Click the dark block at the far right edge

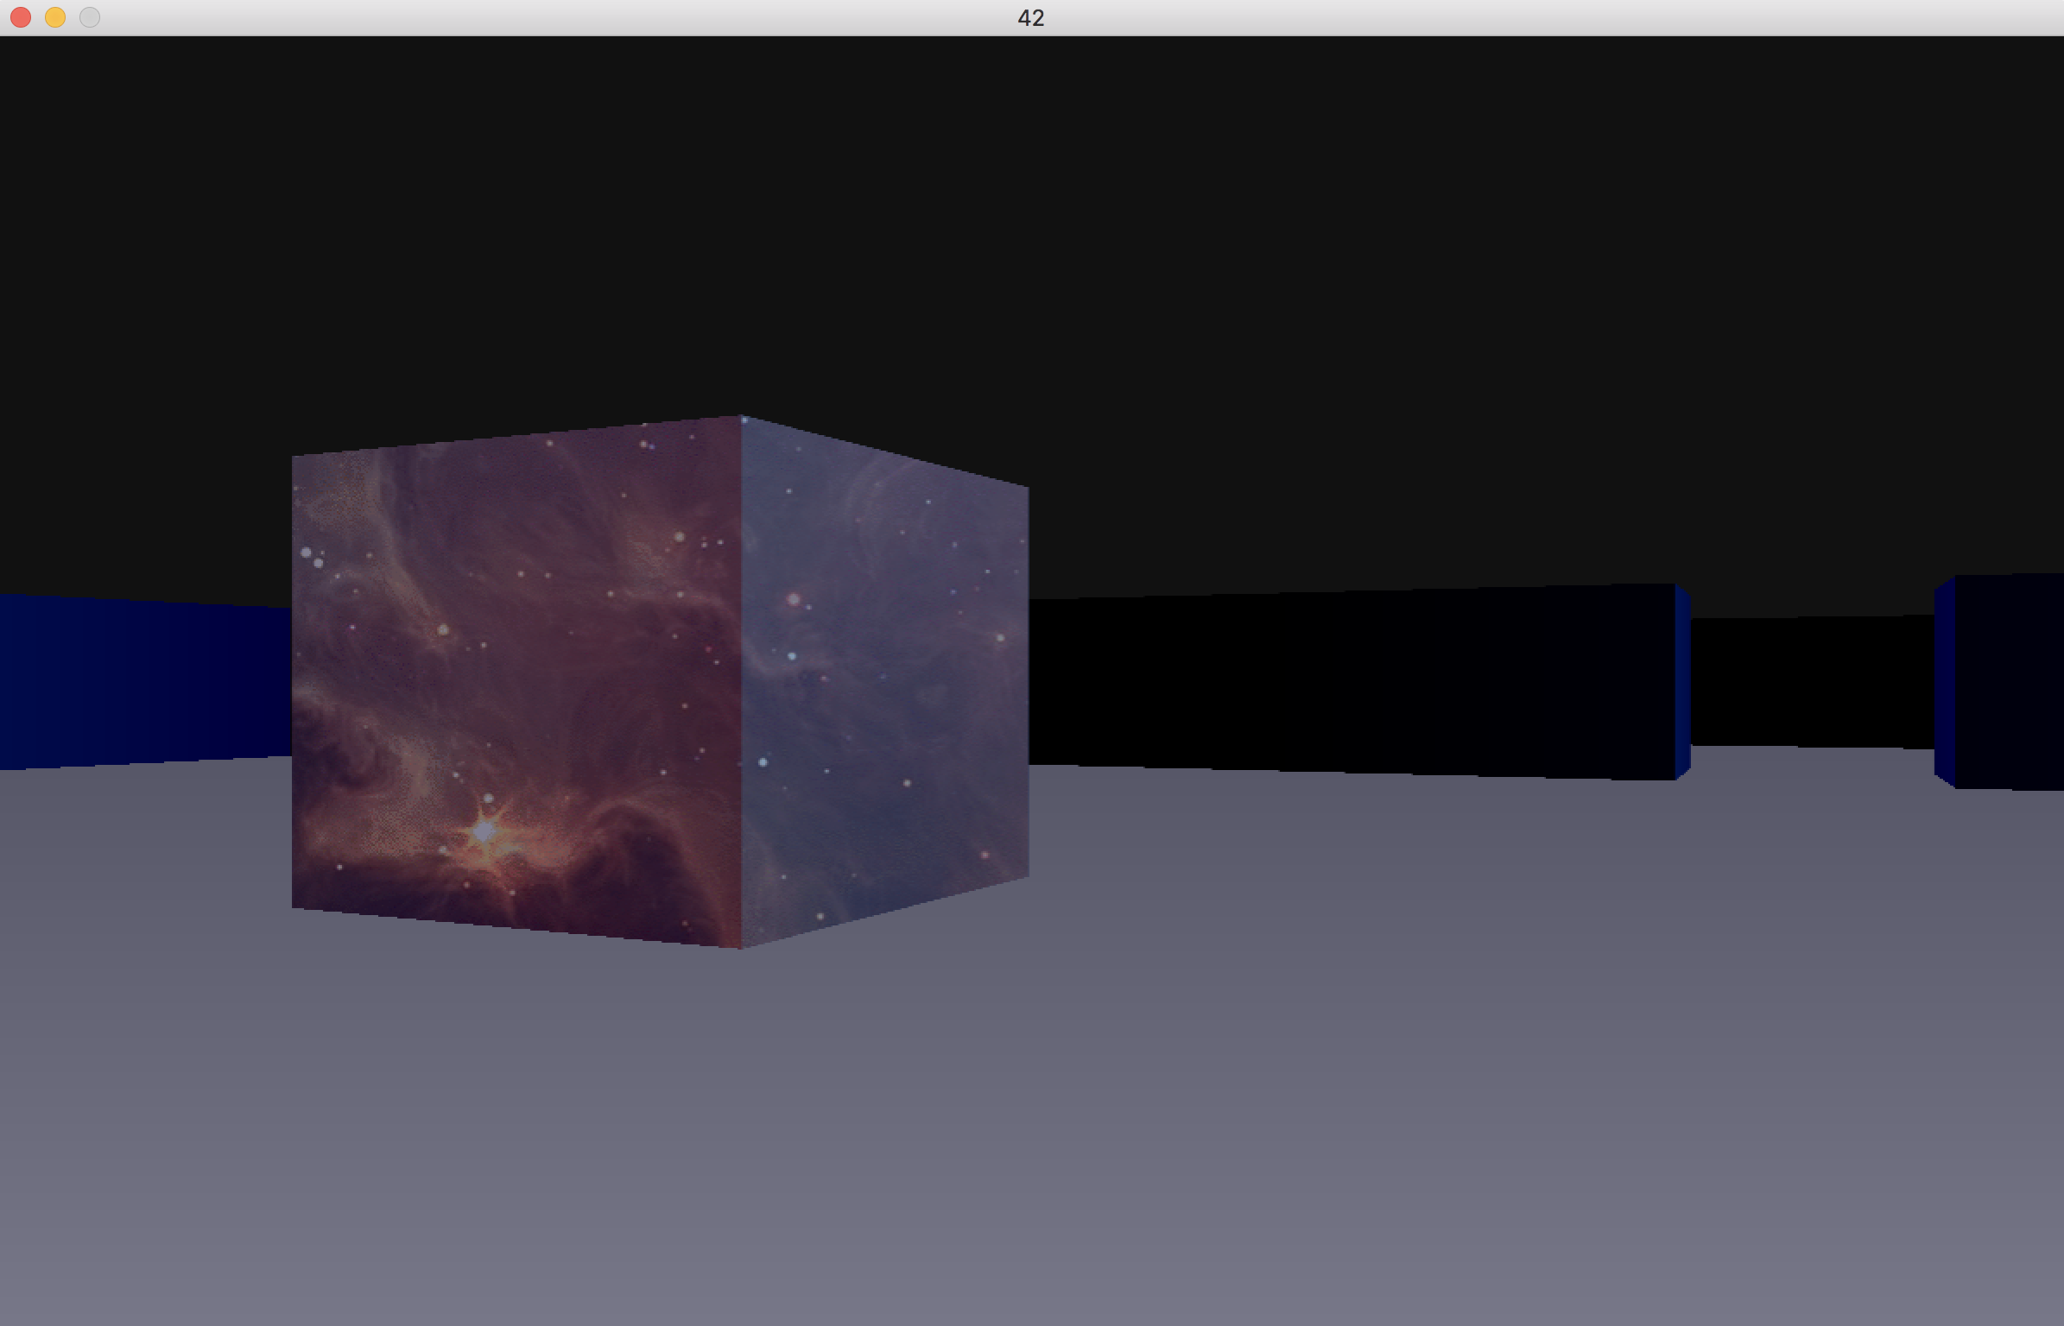tap(2009, 682)
